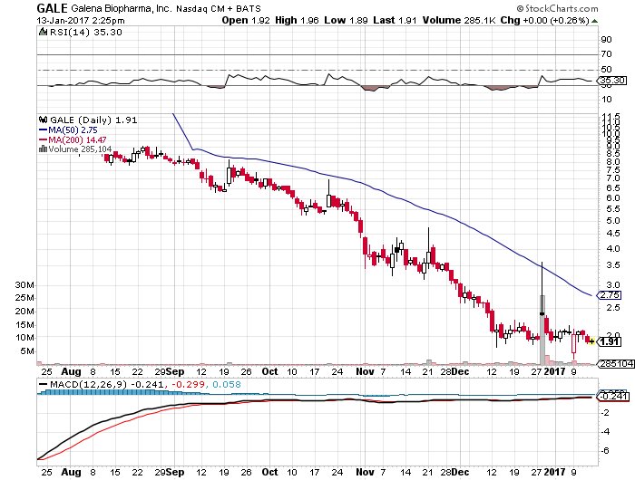
Task: Click the green up-arrow change indicator
Action: pos(594,21)
